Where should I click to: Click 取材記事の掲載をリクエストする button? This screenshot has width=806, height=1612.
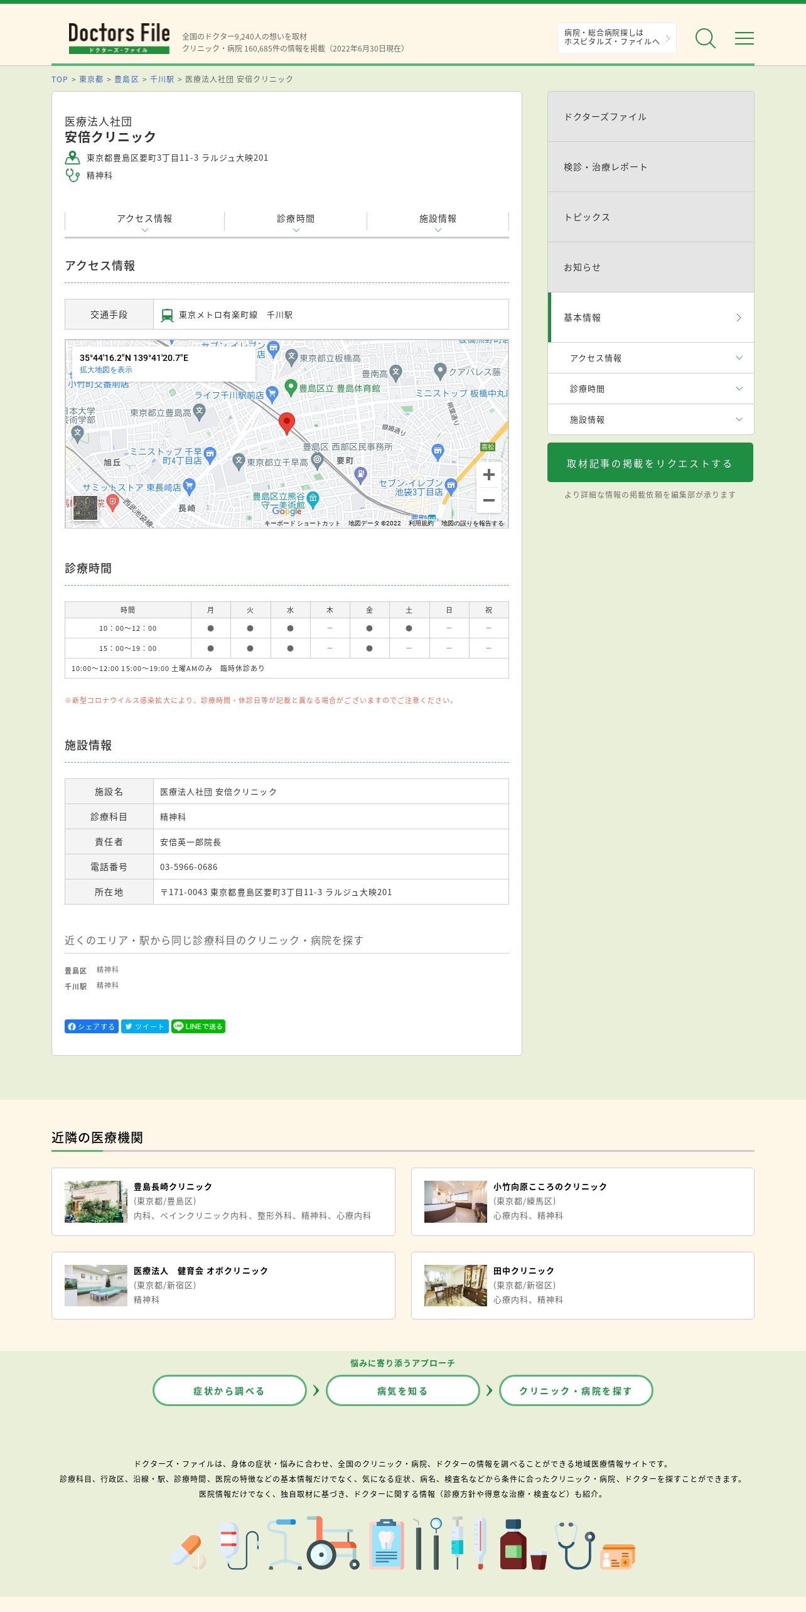(x=650, y=463)
